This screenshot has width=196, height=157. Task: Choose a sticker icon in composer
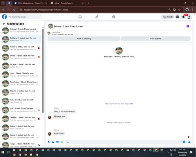coord(58,142)
